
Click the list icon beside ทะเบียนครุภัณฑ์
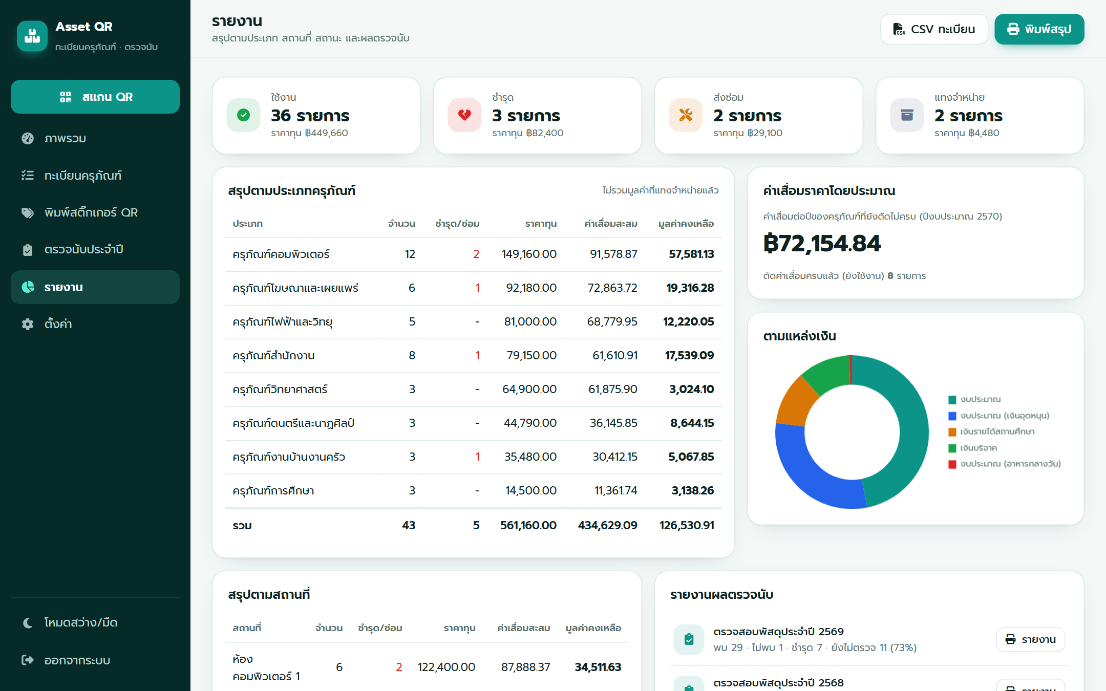click(x=28, y=176)
